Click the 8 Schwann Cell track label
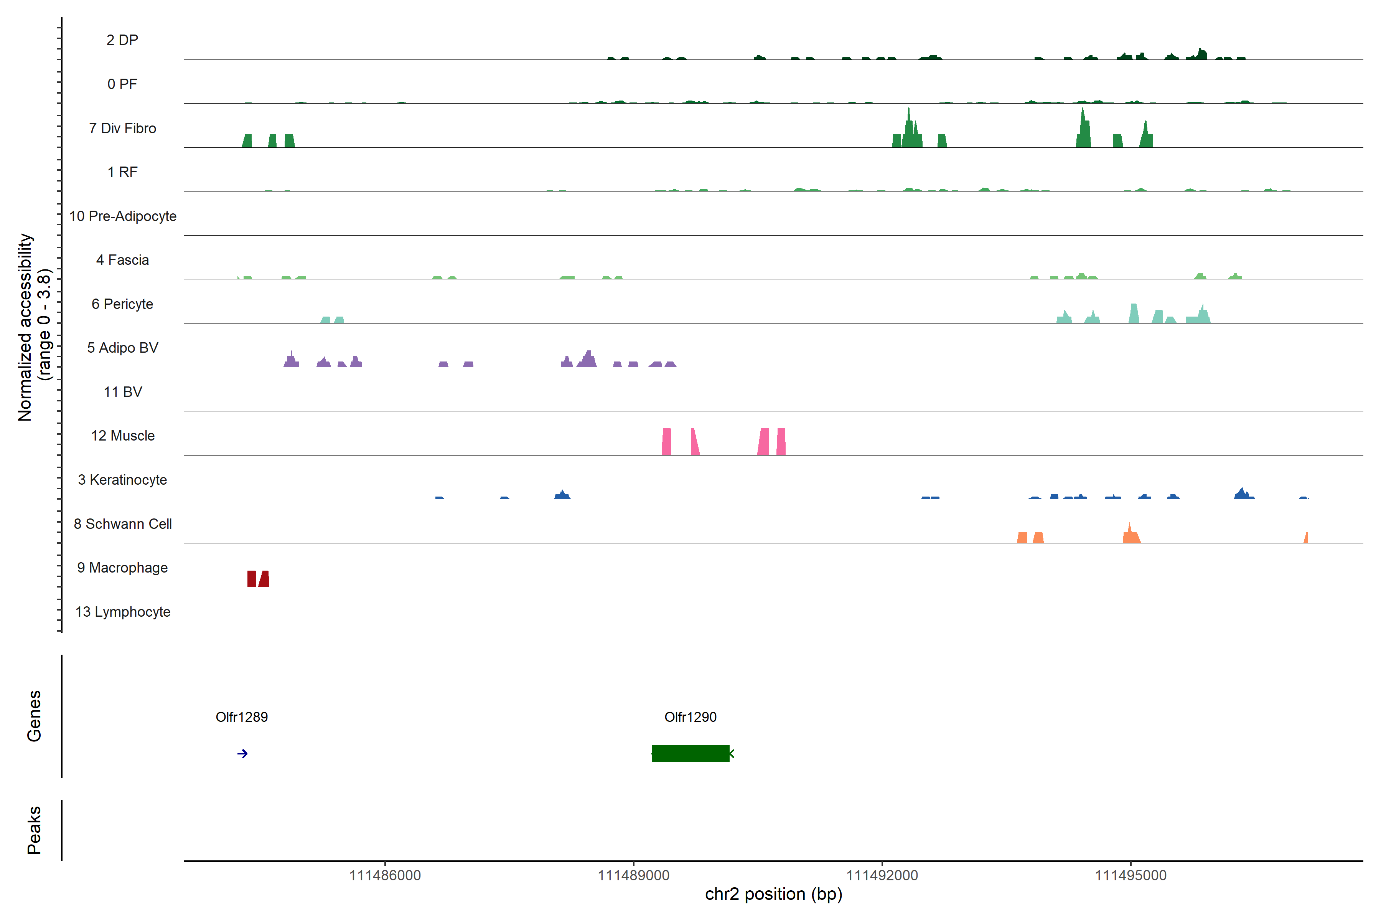The image size is (1381, 921). 122,524
